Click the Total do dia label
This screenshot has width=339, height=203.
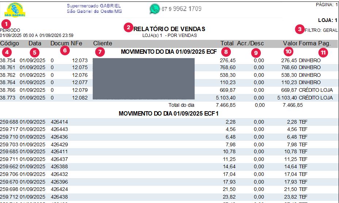(x=182, y=105)
